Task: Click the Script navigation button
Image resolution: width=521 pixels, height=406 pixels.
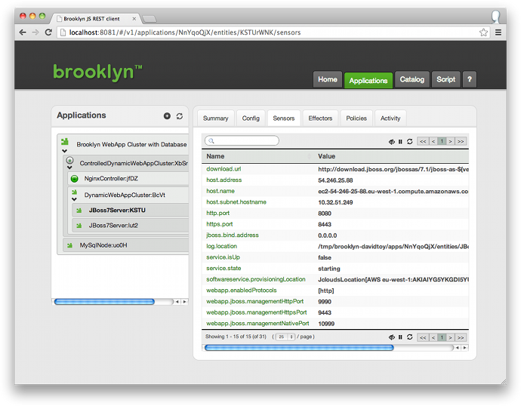Action: pos(445,79)
